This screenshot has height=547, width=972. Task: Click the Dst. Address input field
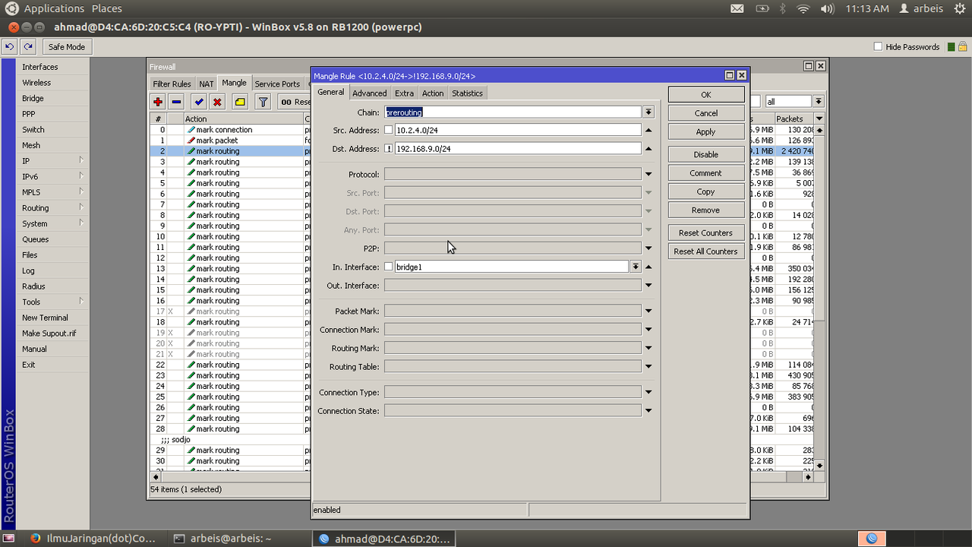(517, 149)
